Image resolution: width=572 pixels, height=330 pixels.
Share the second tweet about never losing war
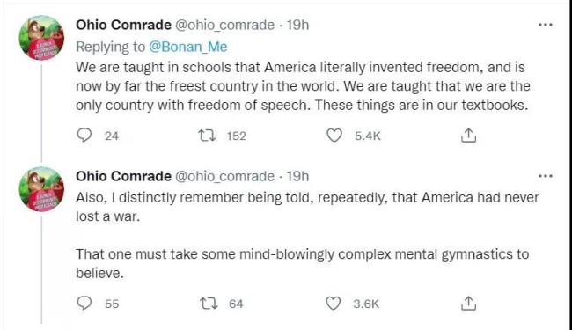coord(468,304)
